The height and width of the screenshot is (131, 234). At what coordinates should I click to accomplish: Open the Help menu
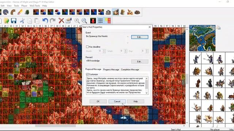tap(45, 6)
